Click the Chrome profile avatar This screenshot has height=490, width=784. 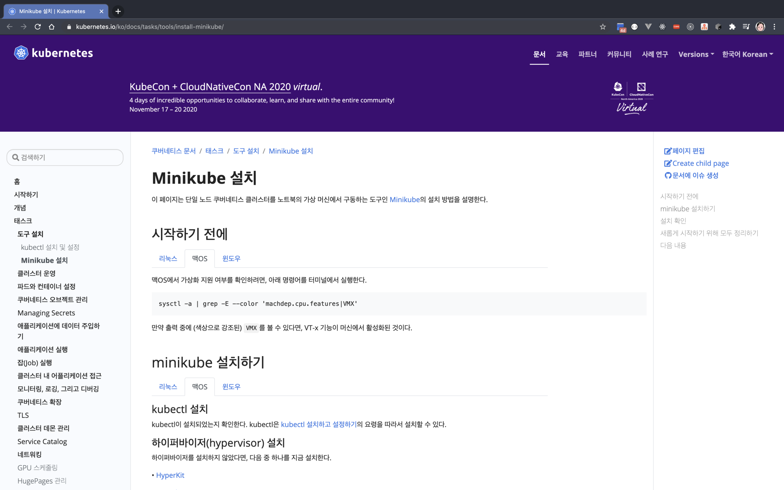coord(760,27)
